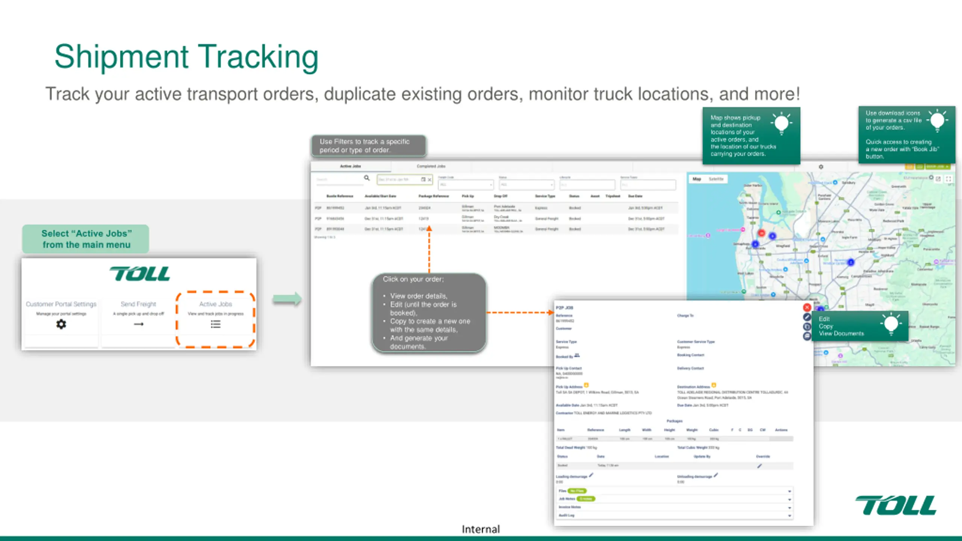
Task: Click Express service type in first row
Action: click(541, 208)
